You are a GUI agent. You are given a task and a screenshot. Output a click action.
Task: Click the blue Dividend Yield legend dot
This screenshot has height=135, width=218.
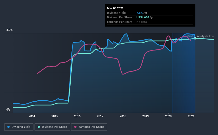coord(8,127)
